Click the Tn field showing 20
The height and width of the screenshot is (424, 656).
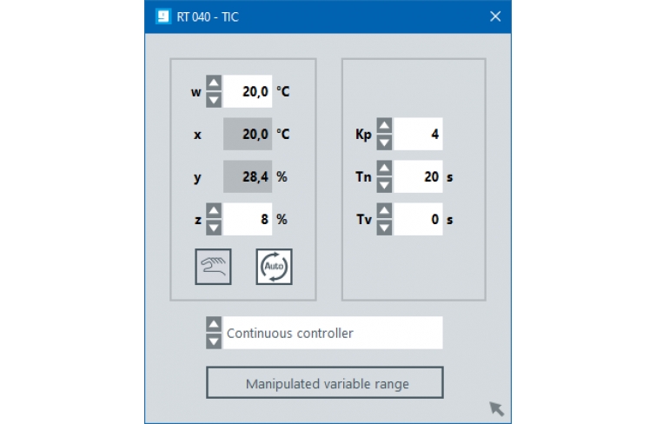419,176
